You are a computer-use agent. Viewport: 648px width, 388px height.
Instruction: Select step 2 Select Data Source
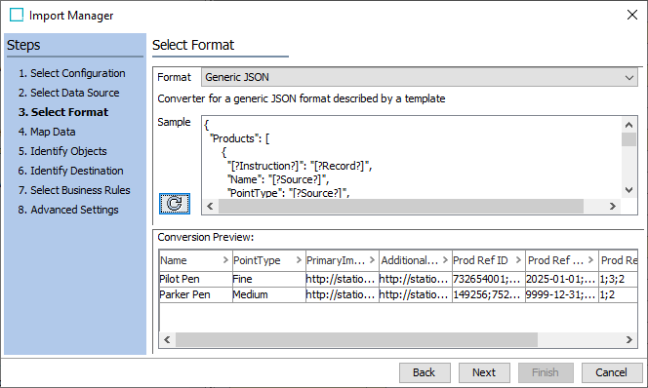tap(69, 93)
